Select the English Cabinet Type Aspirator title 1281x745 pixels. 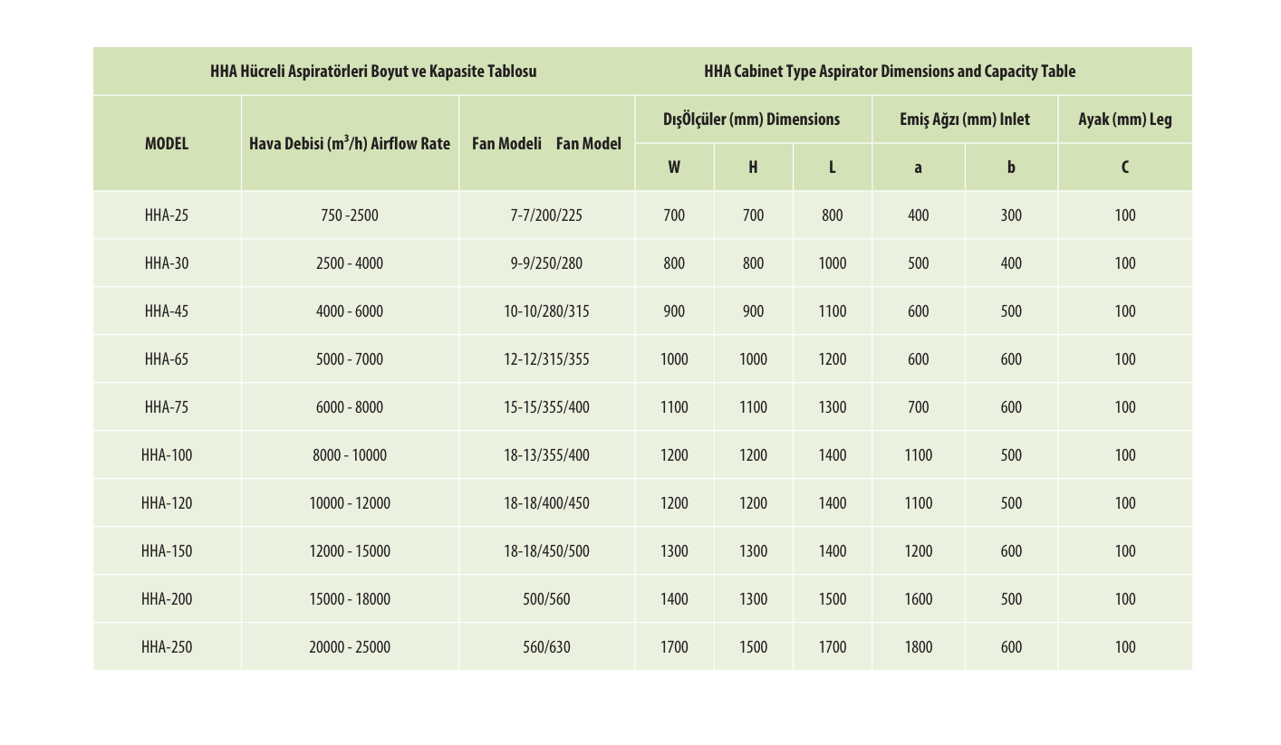click(889, 72)
